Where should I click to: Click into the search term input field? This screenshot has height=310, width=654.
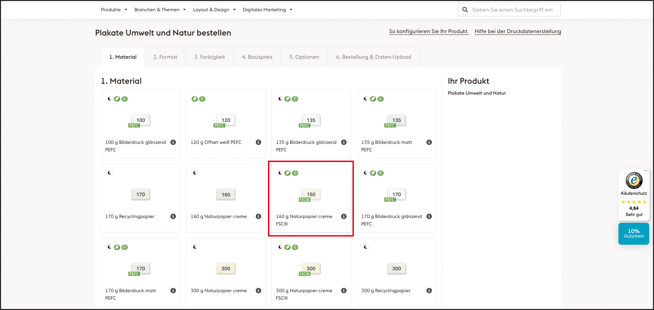coord(513,10)
